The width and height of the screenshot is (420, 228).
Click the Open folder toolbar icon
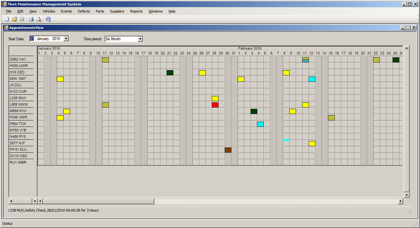[15, 19]
